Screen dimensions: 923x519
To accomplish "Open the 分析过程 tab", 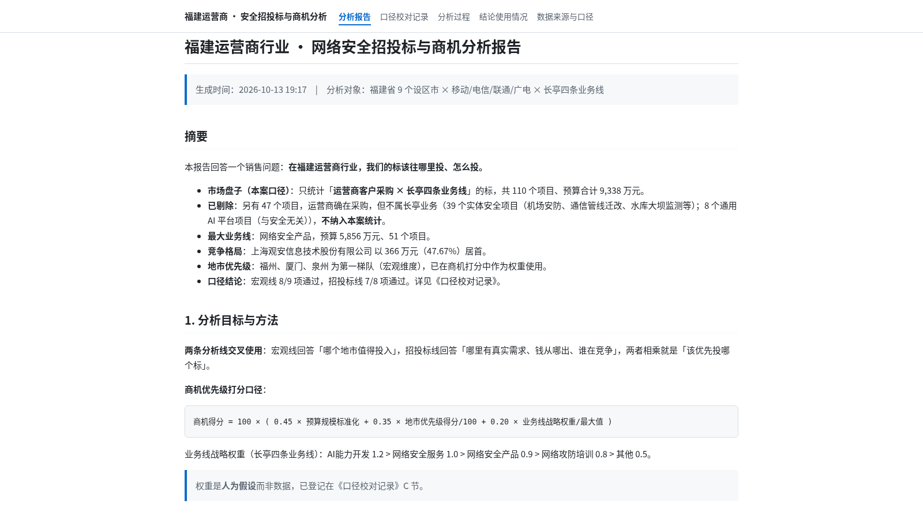I will [x=453, y=17].
